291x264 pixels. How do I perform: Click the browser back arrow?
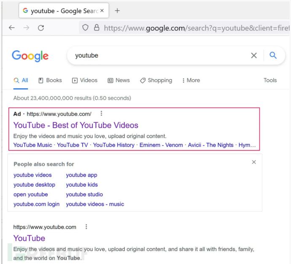tap(12, 28)
